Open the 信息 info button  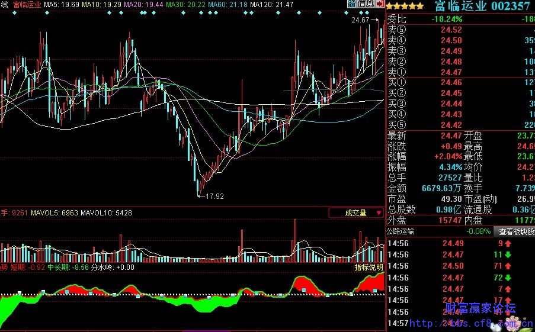click(366, 4)
